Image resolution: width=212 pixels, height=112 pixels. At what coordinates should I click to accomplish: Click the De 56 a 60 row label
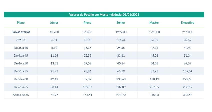tap(21, 79)
